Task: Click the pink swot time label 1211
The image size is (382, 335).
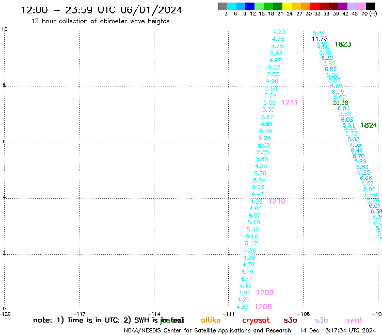Action: point(290,103)
